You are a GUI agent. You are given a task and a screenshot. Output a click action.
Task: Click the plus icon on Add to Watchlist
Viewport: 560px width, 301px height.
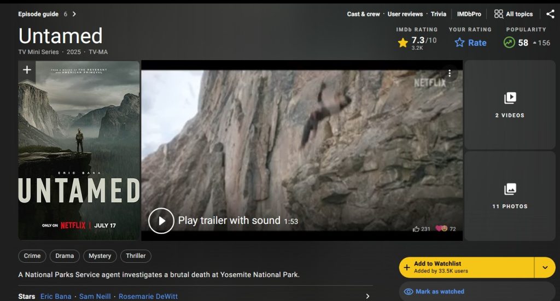pos(407,268)
